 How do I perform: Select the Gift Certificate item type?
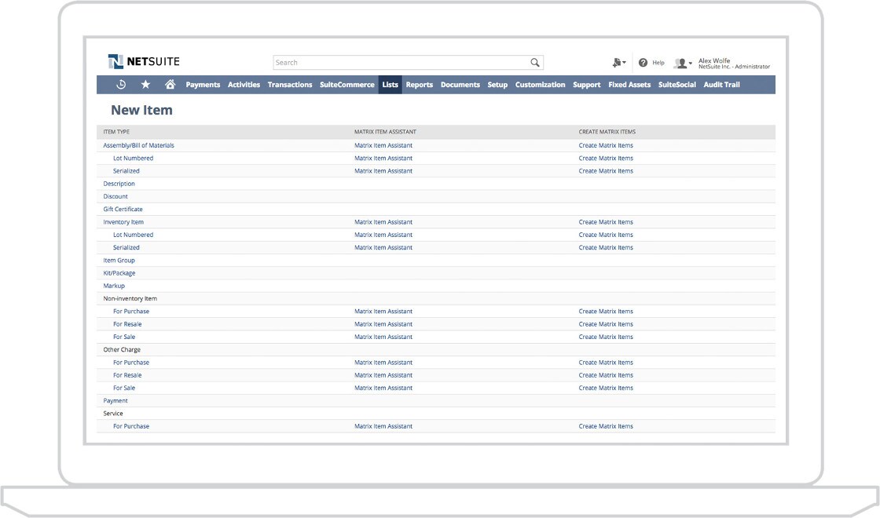point(123,209)
